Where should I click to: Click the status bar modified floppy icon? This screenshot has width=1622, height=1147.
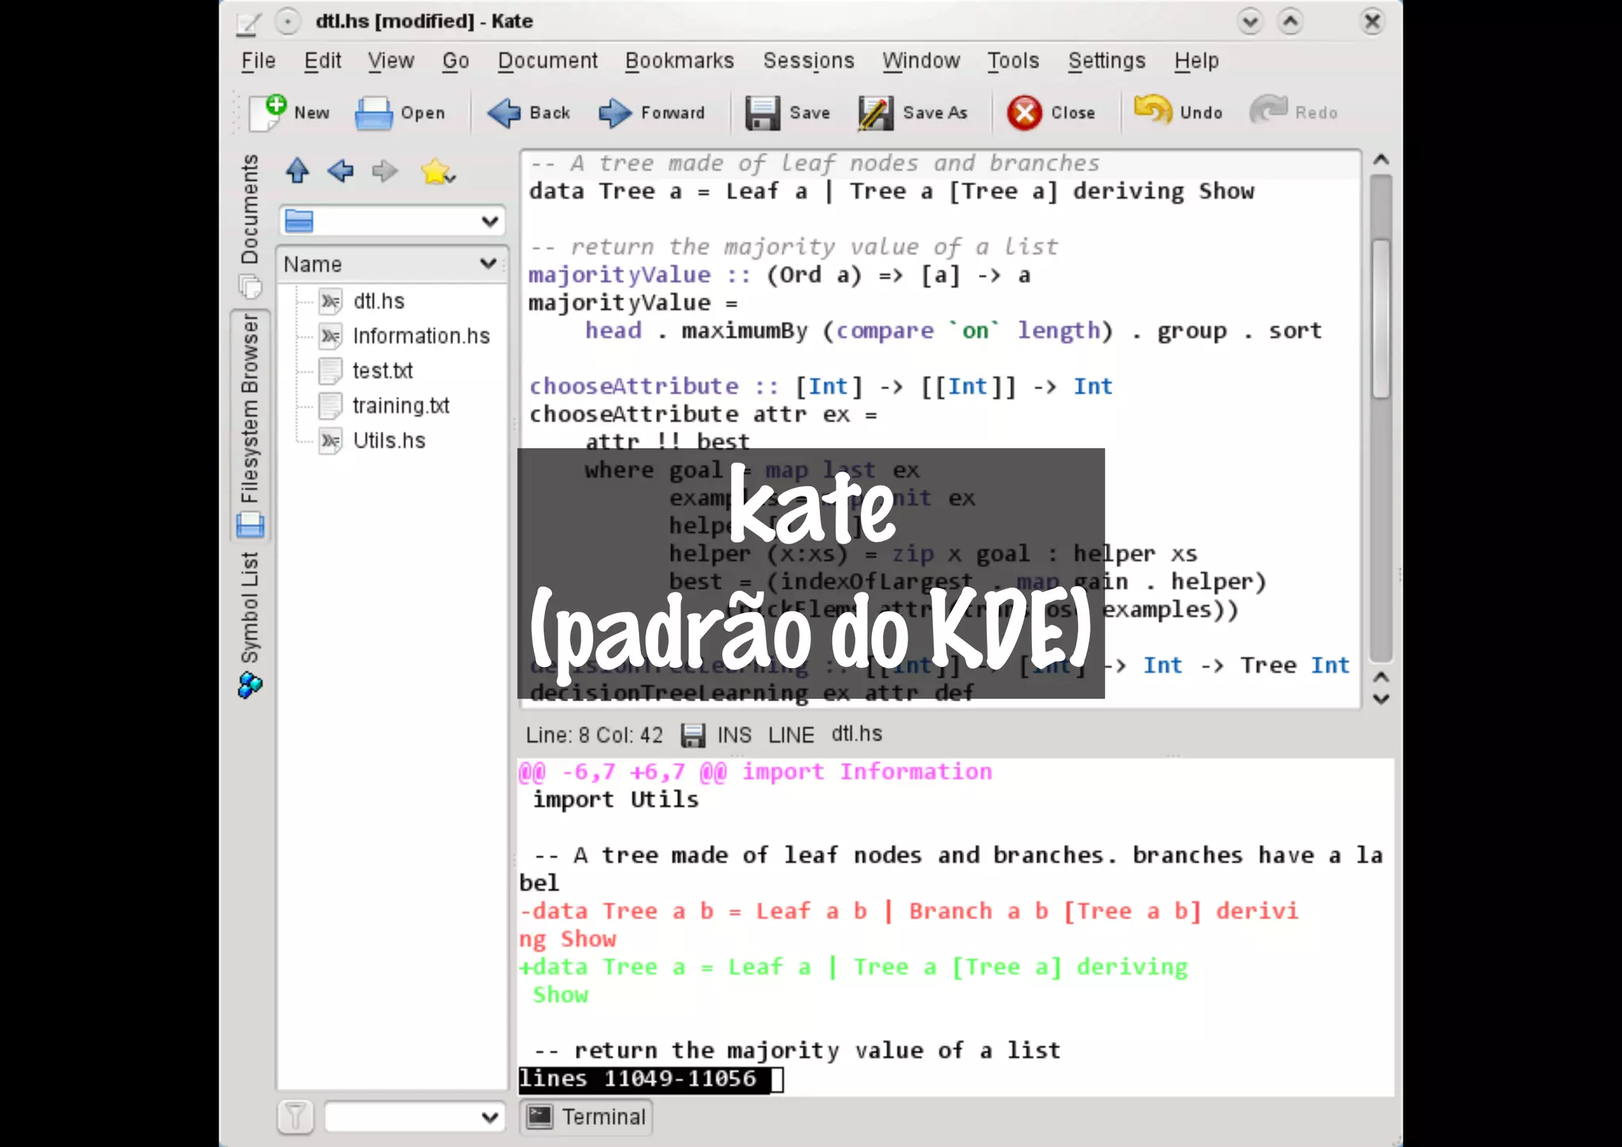693,735
